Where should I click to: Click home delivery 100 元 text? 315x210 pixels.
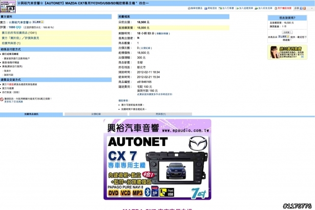point(144,87)
